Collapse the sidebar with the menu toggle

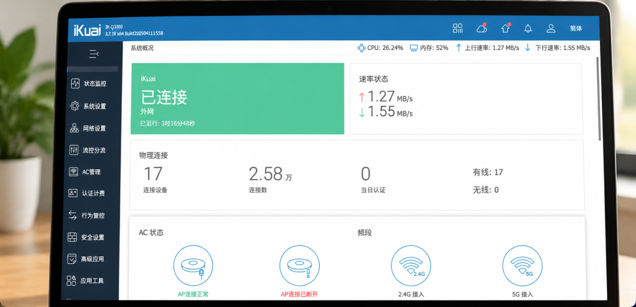[x=94, y=54]
